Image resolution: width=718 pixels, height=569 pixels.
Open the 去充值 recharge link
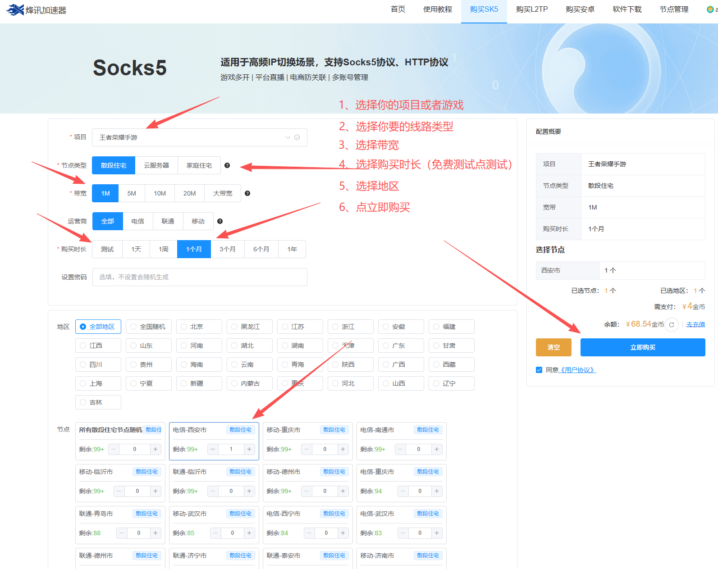coord(695,324)
